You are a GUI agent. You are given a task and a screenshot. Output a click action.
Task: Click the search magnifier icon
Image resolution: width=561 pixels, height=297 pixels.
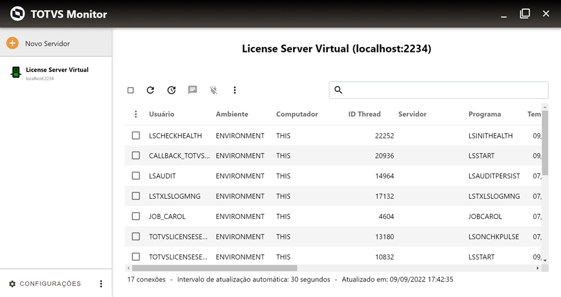coord(338,89)
